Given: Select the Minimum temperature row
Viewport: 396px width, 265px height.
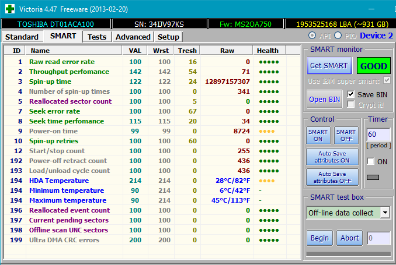Looking at the screenshot, I should pos(152,190).
